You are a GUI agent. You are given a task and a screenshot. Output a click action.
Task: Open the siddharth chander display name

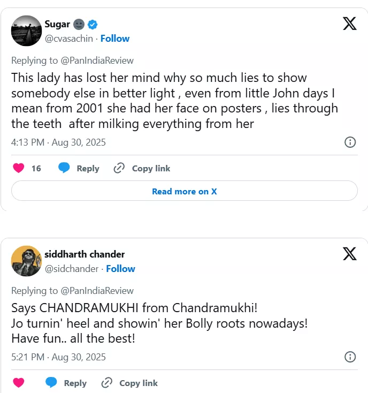(85, 254)
